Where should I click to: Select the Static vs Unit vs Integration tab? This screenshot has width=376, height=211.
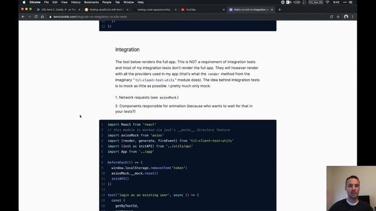[x=251, y=9]
